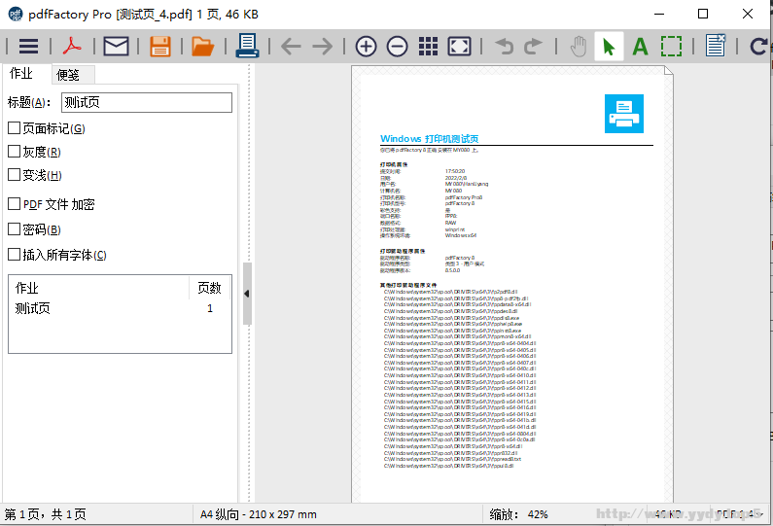Click the Adobe PDF view icon

pyautogui.click(x=72, y=47)
